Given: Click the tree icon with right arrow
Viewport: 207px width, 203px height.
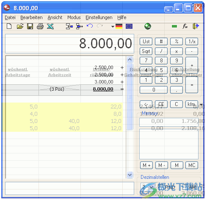Looking at the screenshot, I should (80, 26).
